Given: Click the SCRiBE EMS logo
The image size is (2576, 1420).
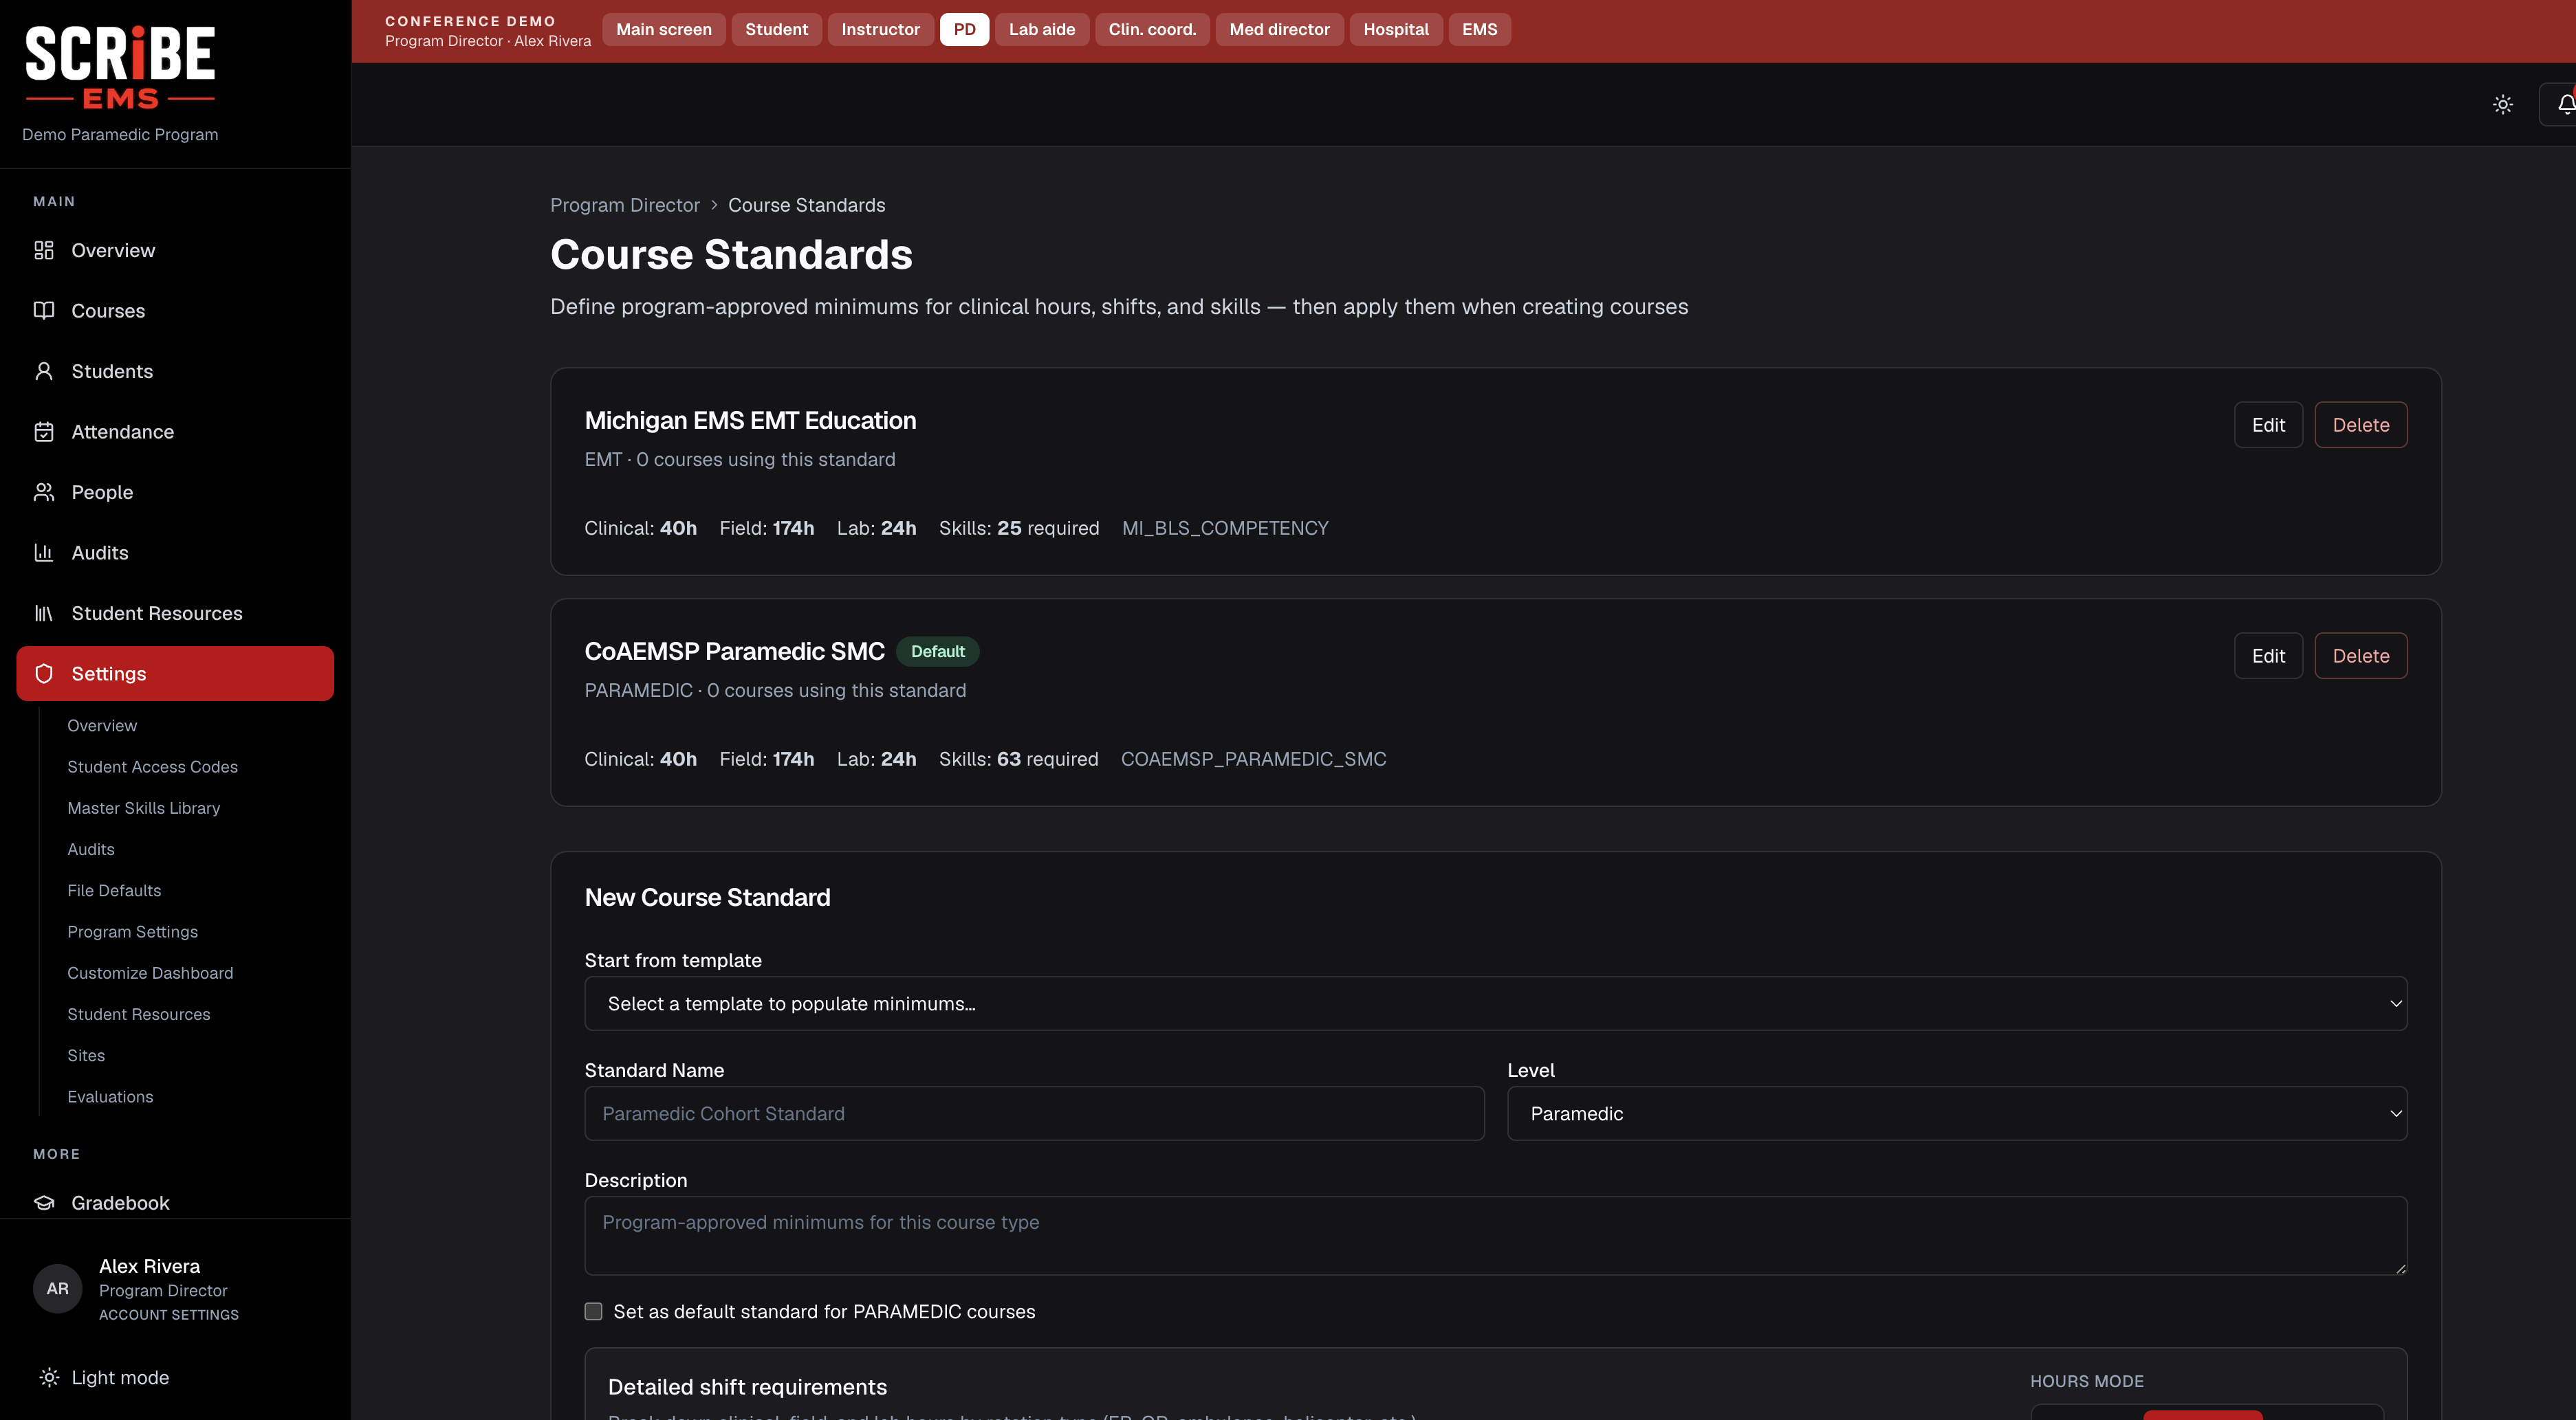Looking at the screenshot, I should click(120, 67).
